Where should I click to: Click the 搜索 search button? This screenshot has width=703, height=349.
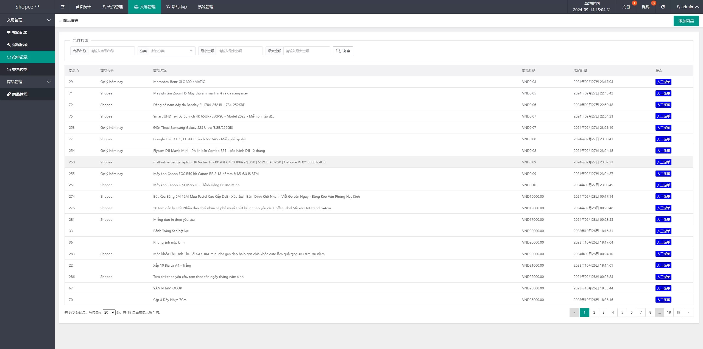tap(343, 51)
